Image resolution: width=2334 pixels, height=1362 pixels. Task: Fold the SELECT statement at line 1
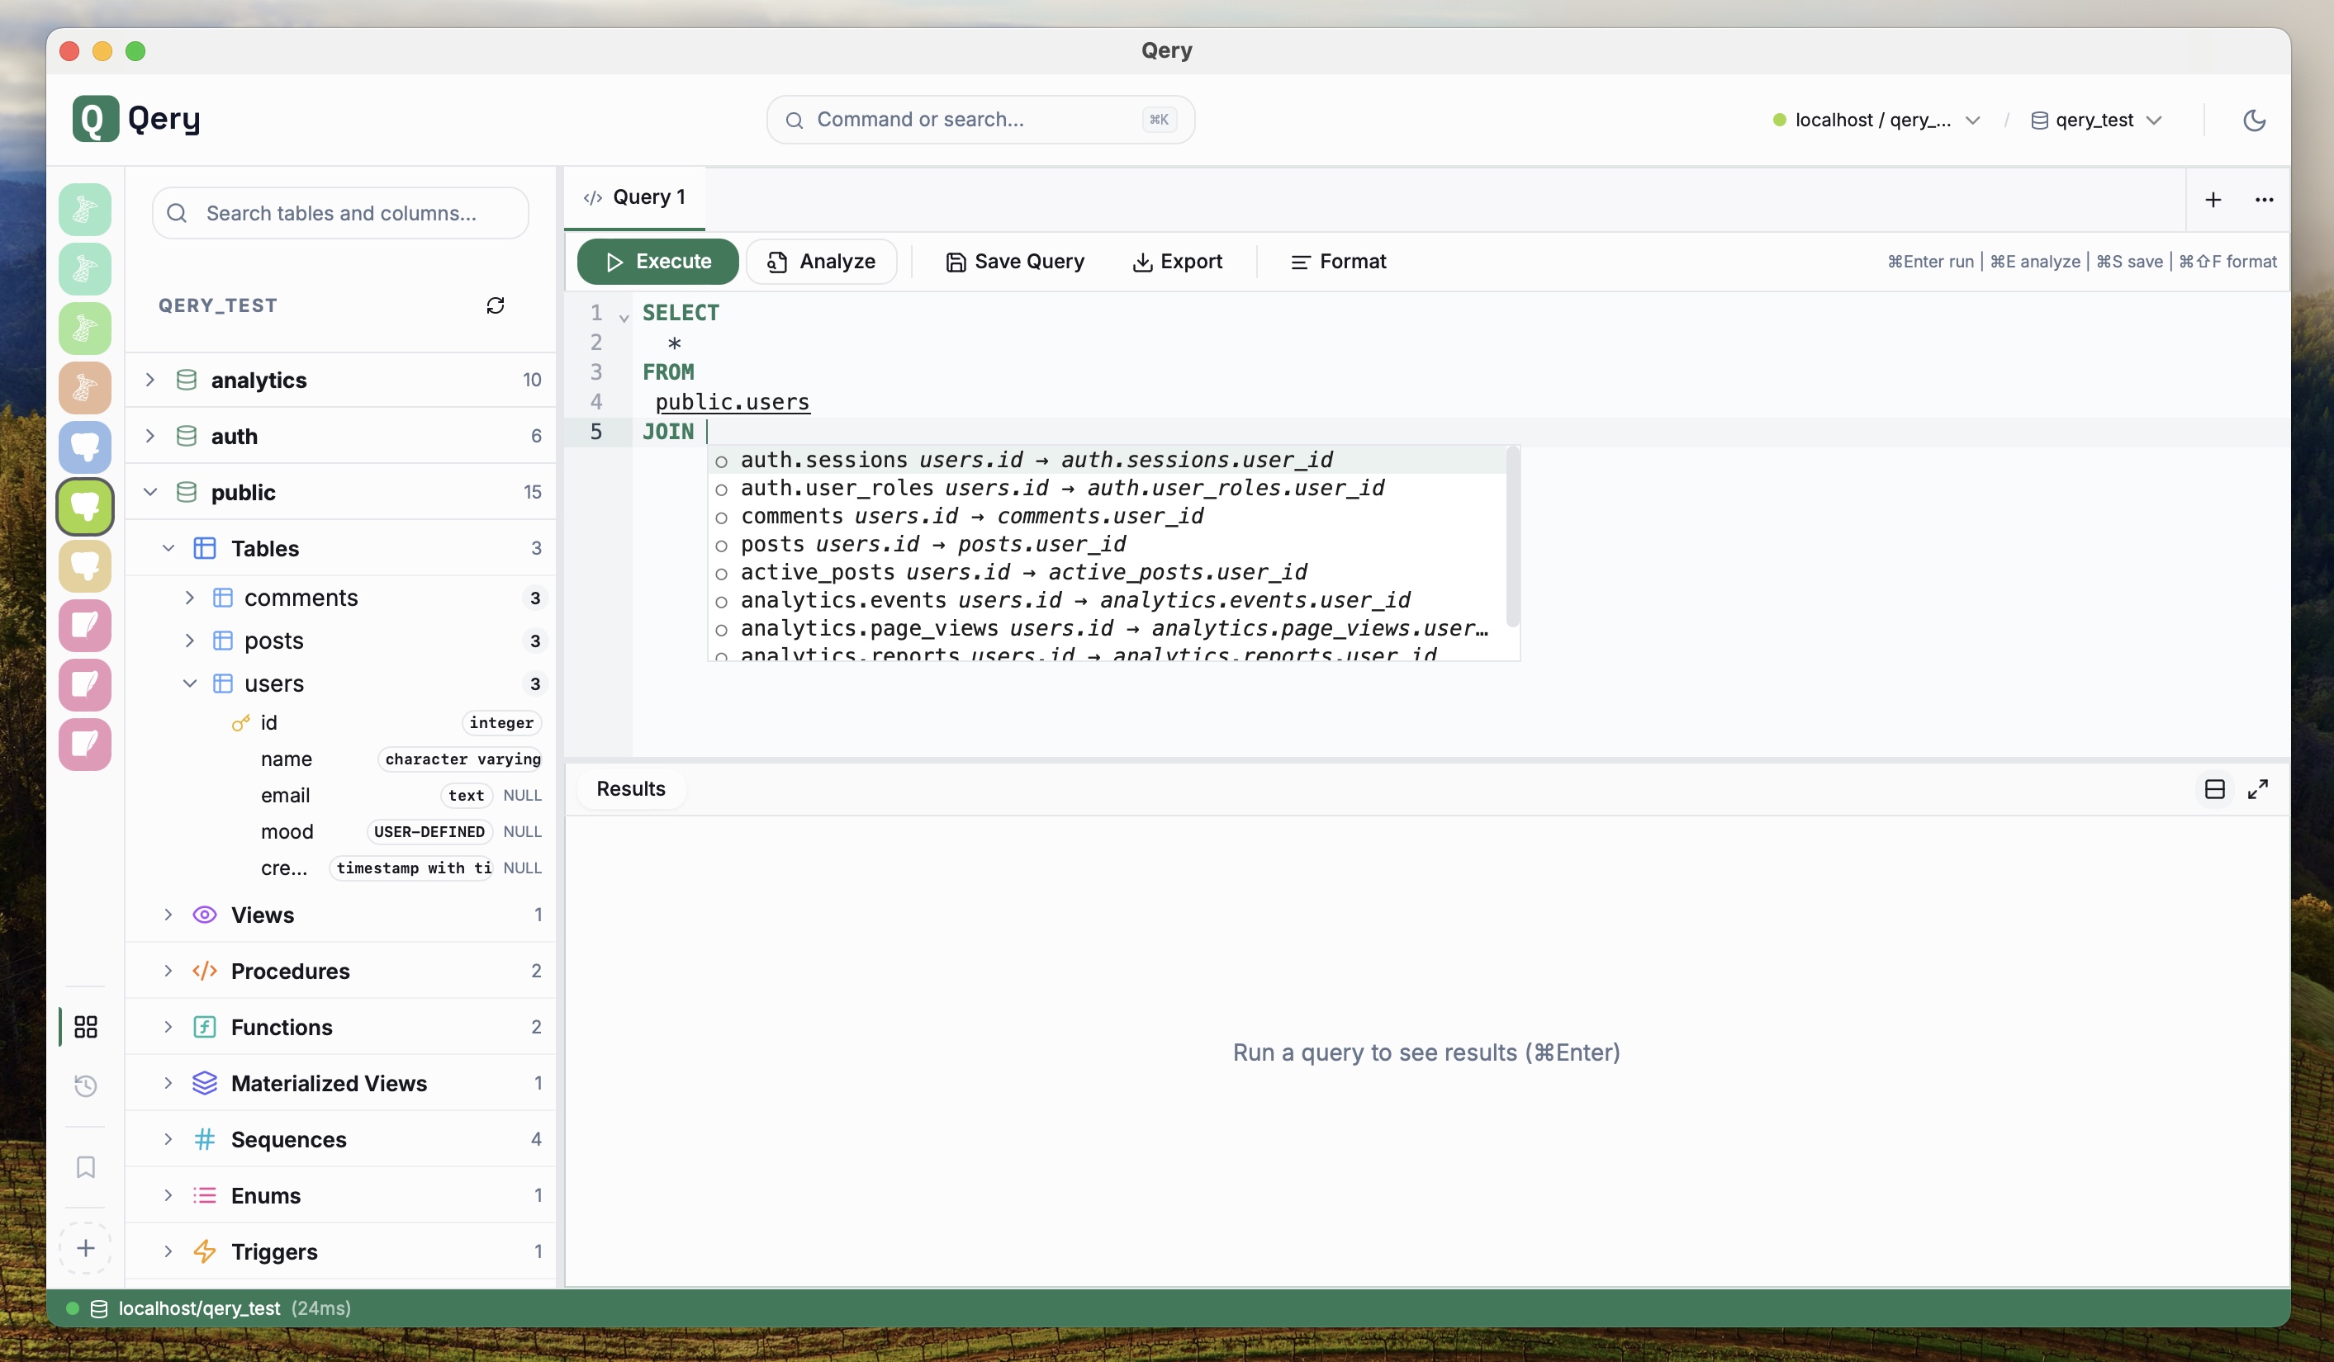tap(624, 318)
